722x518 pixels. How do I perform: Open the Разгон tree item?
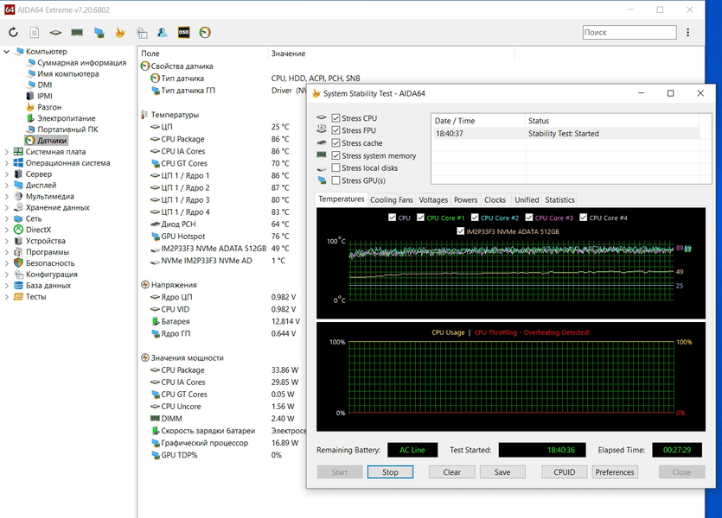49,107
